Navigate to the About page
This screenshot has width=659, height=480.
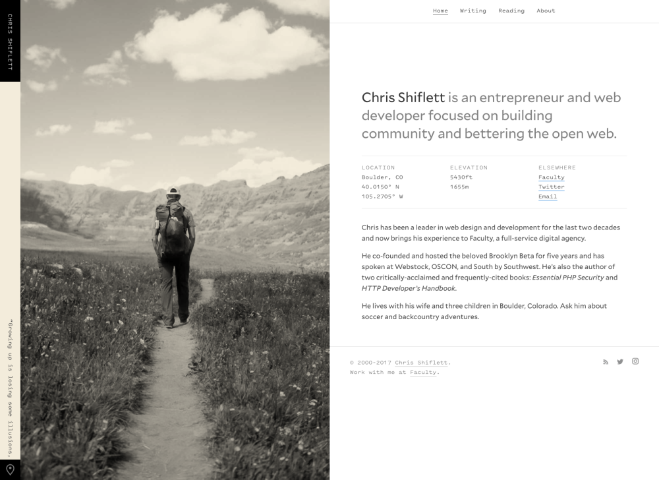[x=546, y=11]
